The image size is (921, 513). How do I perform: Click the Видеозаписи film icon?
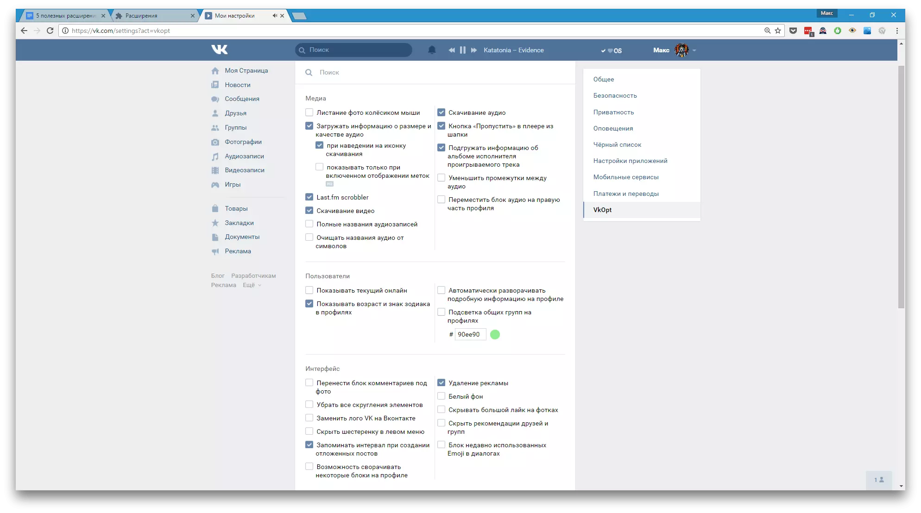tap(215, 170)
